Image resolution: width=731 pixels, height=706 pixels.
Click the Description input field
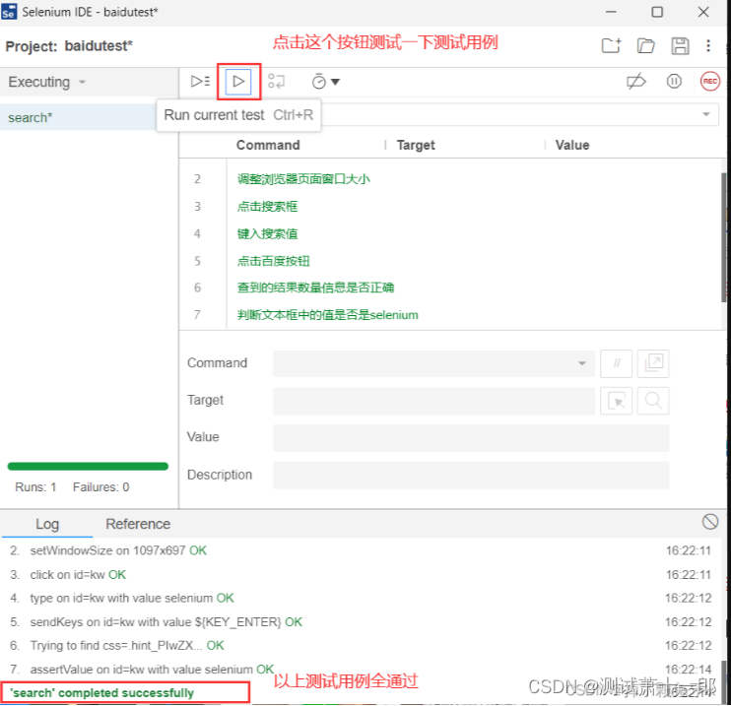(x=471, y=476)
